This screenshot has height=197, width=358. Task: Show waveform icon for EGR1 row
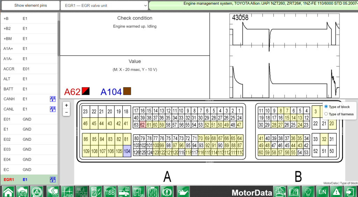(x=53, y=180)
